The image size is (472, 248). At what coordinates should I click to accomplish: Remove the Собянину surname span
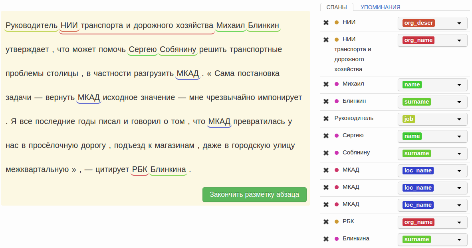point(326,153)
